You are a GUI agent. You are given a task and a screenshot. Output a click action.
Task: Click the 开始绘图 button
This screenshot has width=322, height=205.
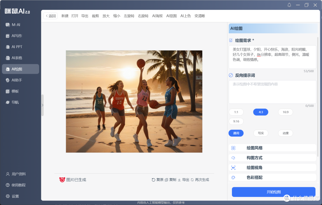(x=273, y=192)
